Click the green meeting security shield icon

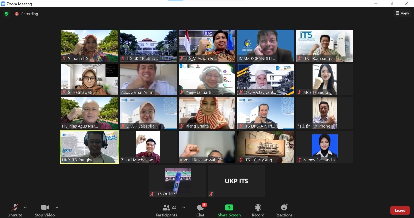(x=6, y=14)
